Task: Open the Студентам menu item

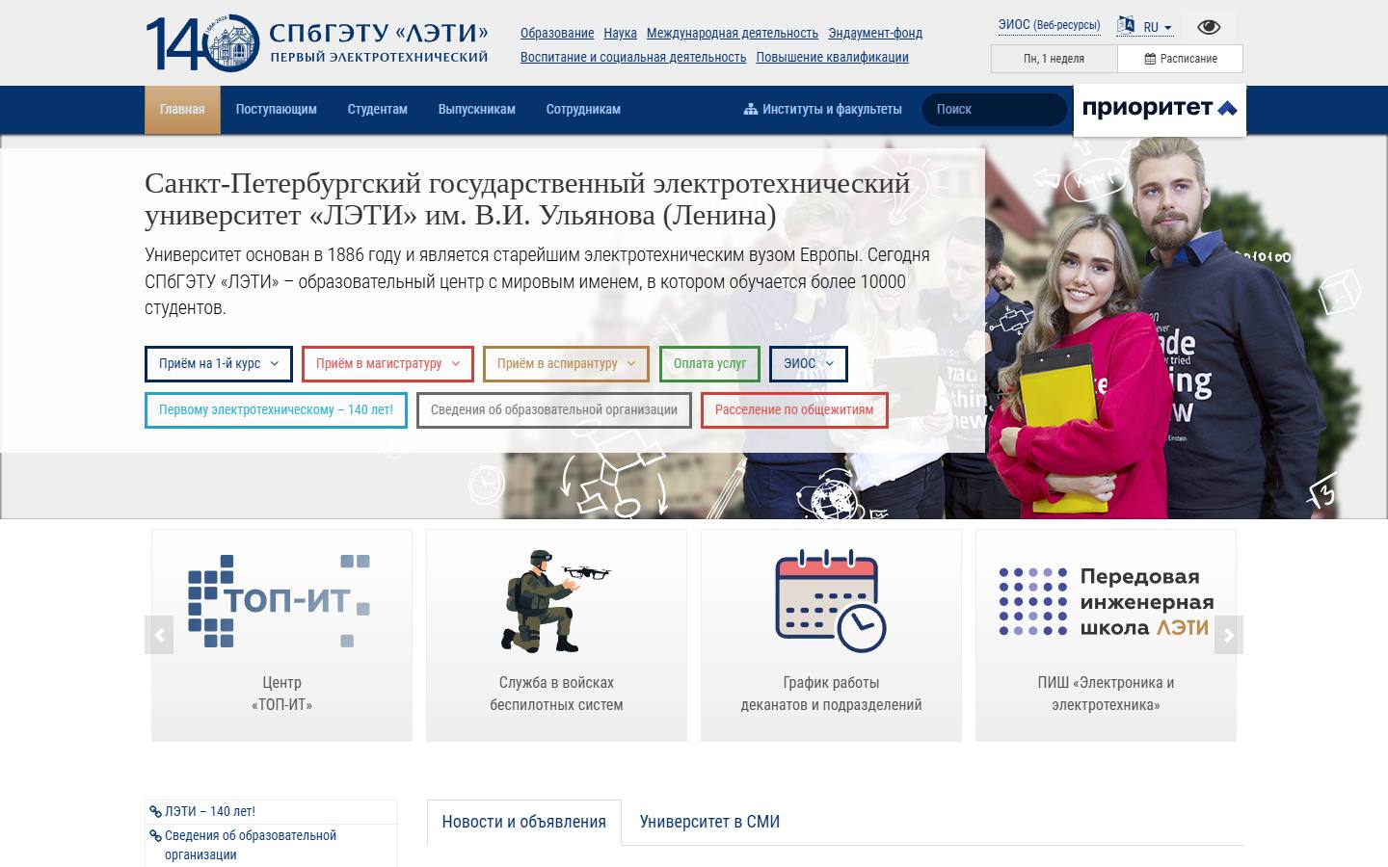Action: pyautogui.click(x=378, y=110)
